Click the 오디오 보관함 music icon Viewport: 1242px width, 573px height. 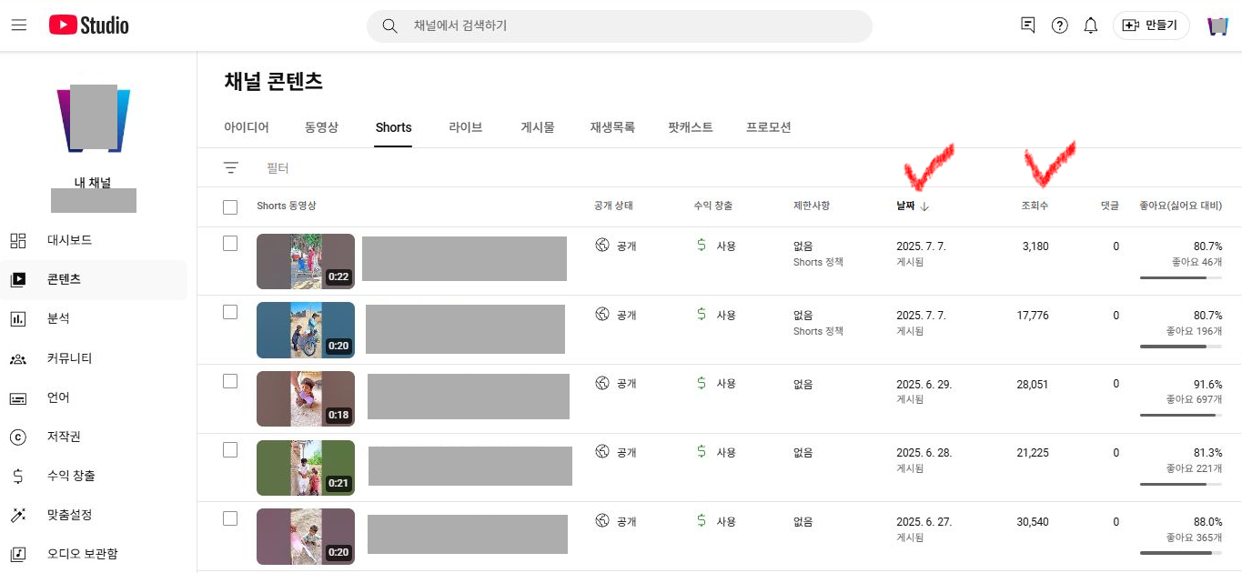[x=18, y=554]
